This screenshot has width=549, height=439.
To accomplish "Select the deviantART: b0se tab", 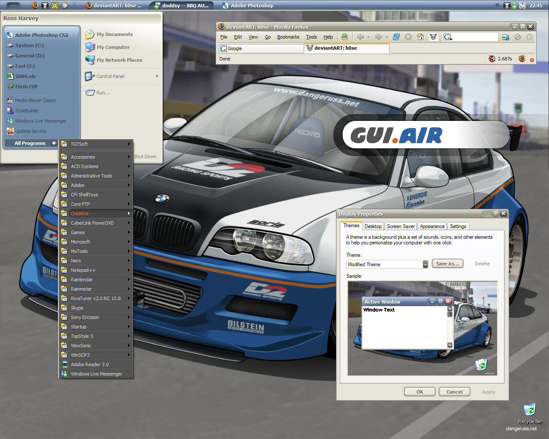I will click(347, 48).
